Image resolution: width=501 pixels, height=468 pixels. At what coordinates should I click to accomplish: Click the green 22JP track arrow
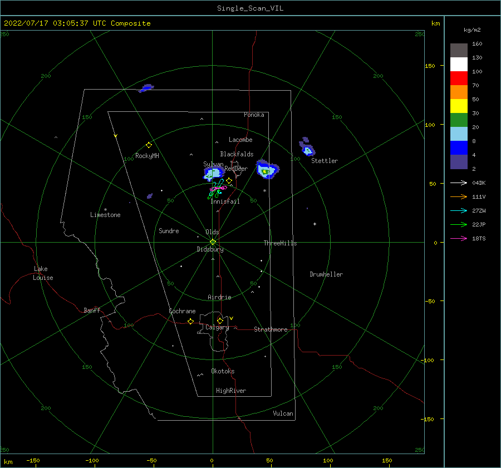click(459, 225)
